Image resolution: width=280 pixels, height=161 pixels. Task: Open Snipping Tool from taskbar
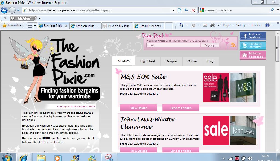pyautogui.click(x=109, y=157)
